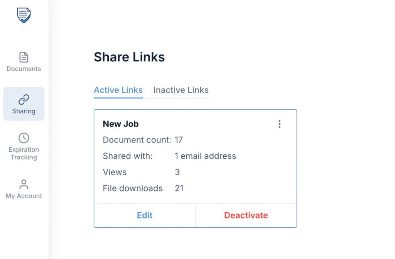Open the Expiration Tracking clock icon

(24, 138)
